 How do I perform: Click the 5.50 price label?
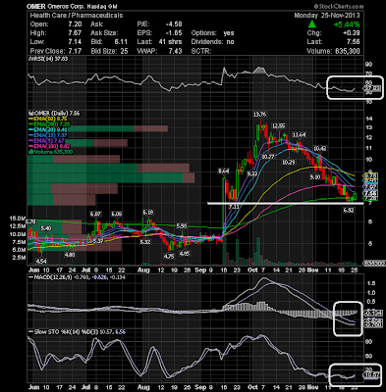coord(182,226)
